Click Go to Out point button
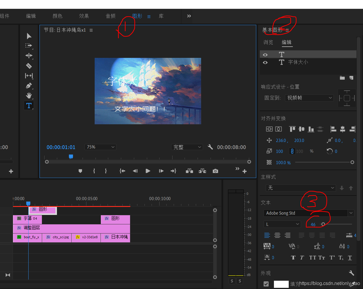This screenshot has width=363, height=289. pos(173,171)
